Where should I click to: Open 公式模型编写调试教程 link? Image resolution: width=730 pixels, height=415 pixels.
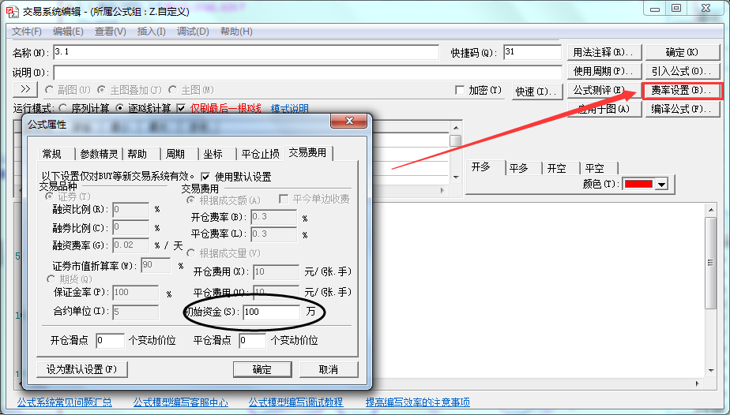295,402
